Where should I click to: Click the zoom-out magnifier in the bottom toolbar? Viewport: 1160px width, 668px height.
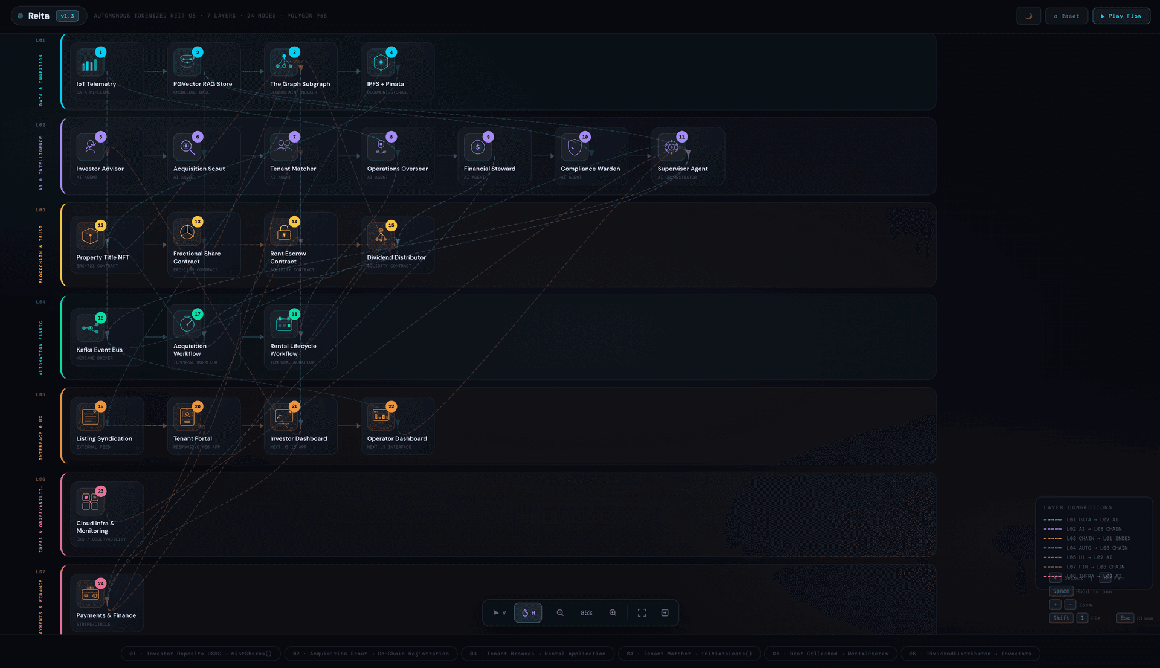tap(559, 612)
